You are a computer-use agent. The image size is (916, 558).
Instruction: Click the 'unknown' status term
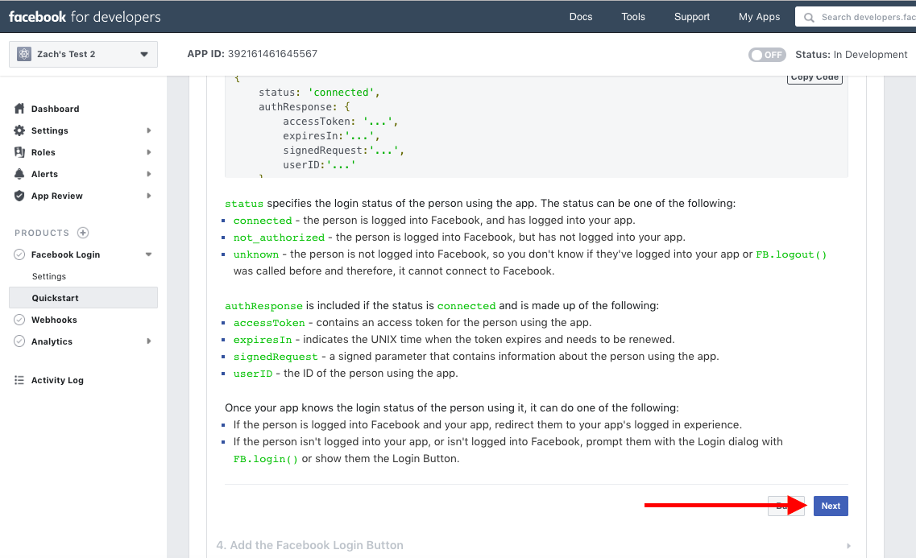[256, 254]
